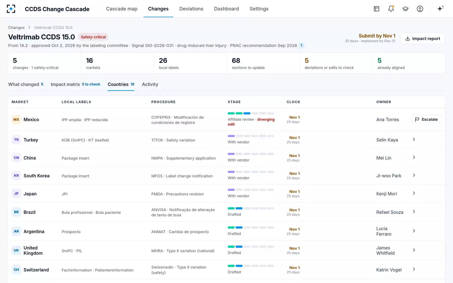Click owner Katrin Vogel

pos(389,270)
